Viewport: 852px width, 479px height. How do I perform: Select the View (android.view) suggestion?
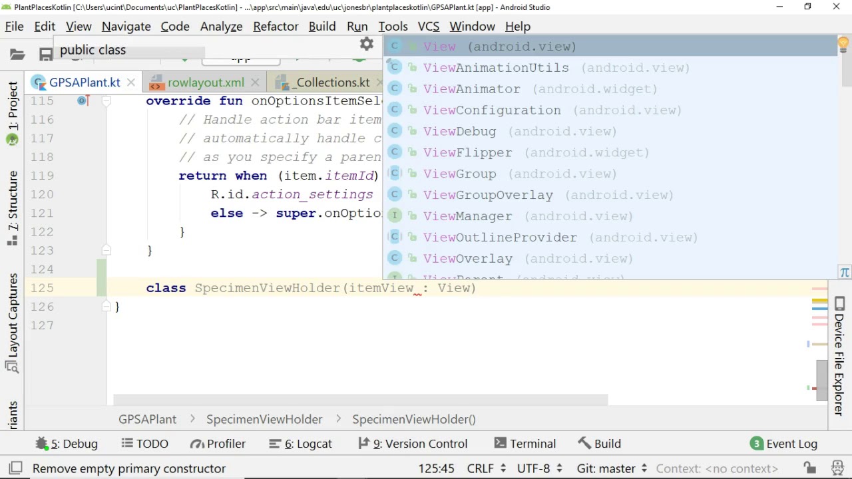[x=610, y=47]
